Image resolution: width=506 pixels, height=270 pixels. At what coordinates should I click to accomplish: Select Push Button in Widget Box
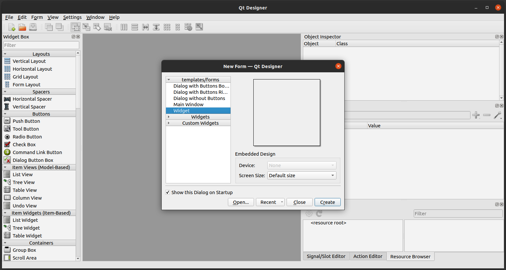pos(26,121)
